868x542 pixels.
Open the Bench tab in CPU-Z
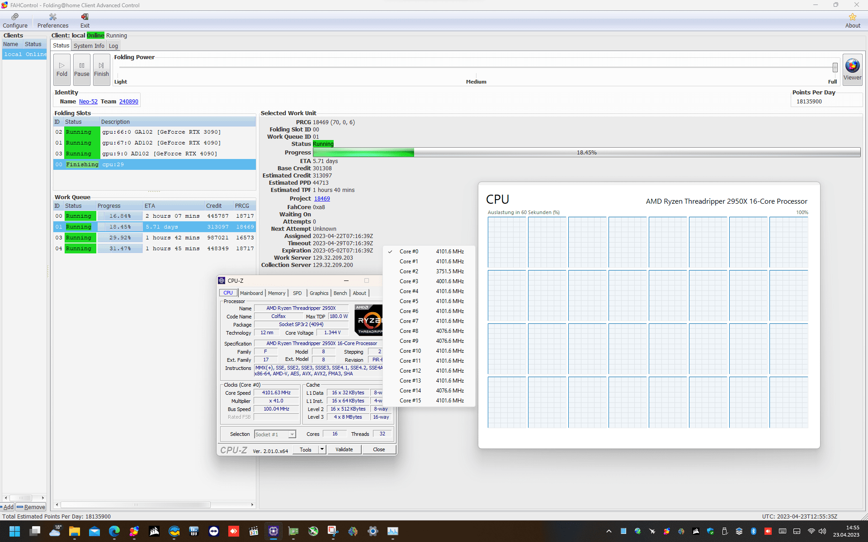[340, 293]
